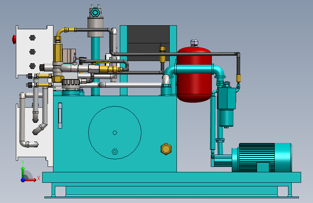Select the lower hex bolt on the circular cover
The image size is (313, 203).
pyautogui.click(x=115, y=152)
